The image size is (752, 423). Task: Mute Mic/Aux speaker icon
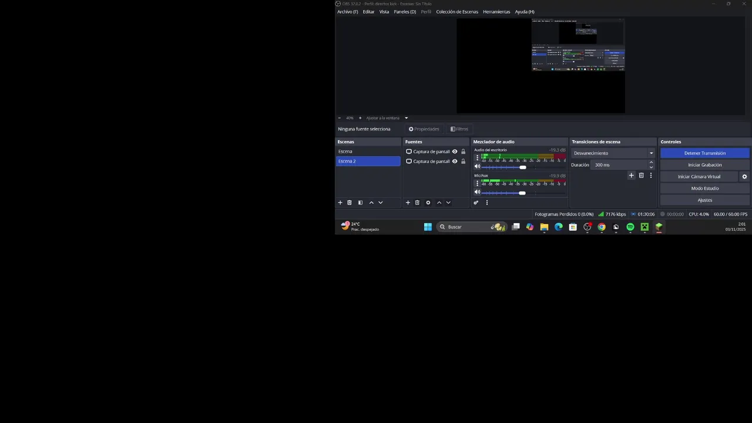click(477, 192)
